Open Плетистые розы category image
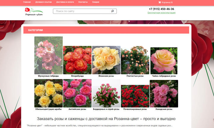 (x=135, y=60)
